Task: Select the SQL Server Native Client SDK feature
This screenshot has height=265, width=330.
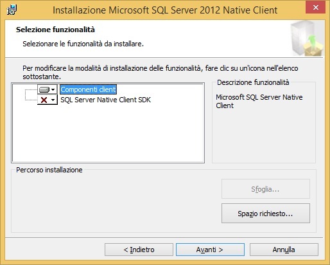Action: tap(106, 100)
